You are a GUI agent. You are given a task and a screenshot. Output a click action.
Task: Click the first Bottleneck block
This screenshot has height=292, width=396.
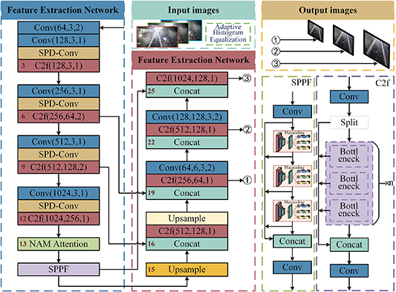coord(348,155)
